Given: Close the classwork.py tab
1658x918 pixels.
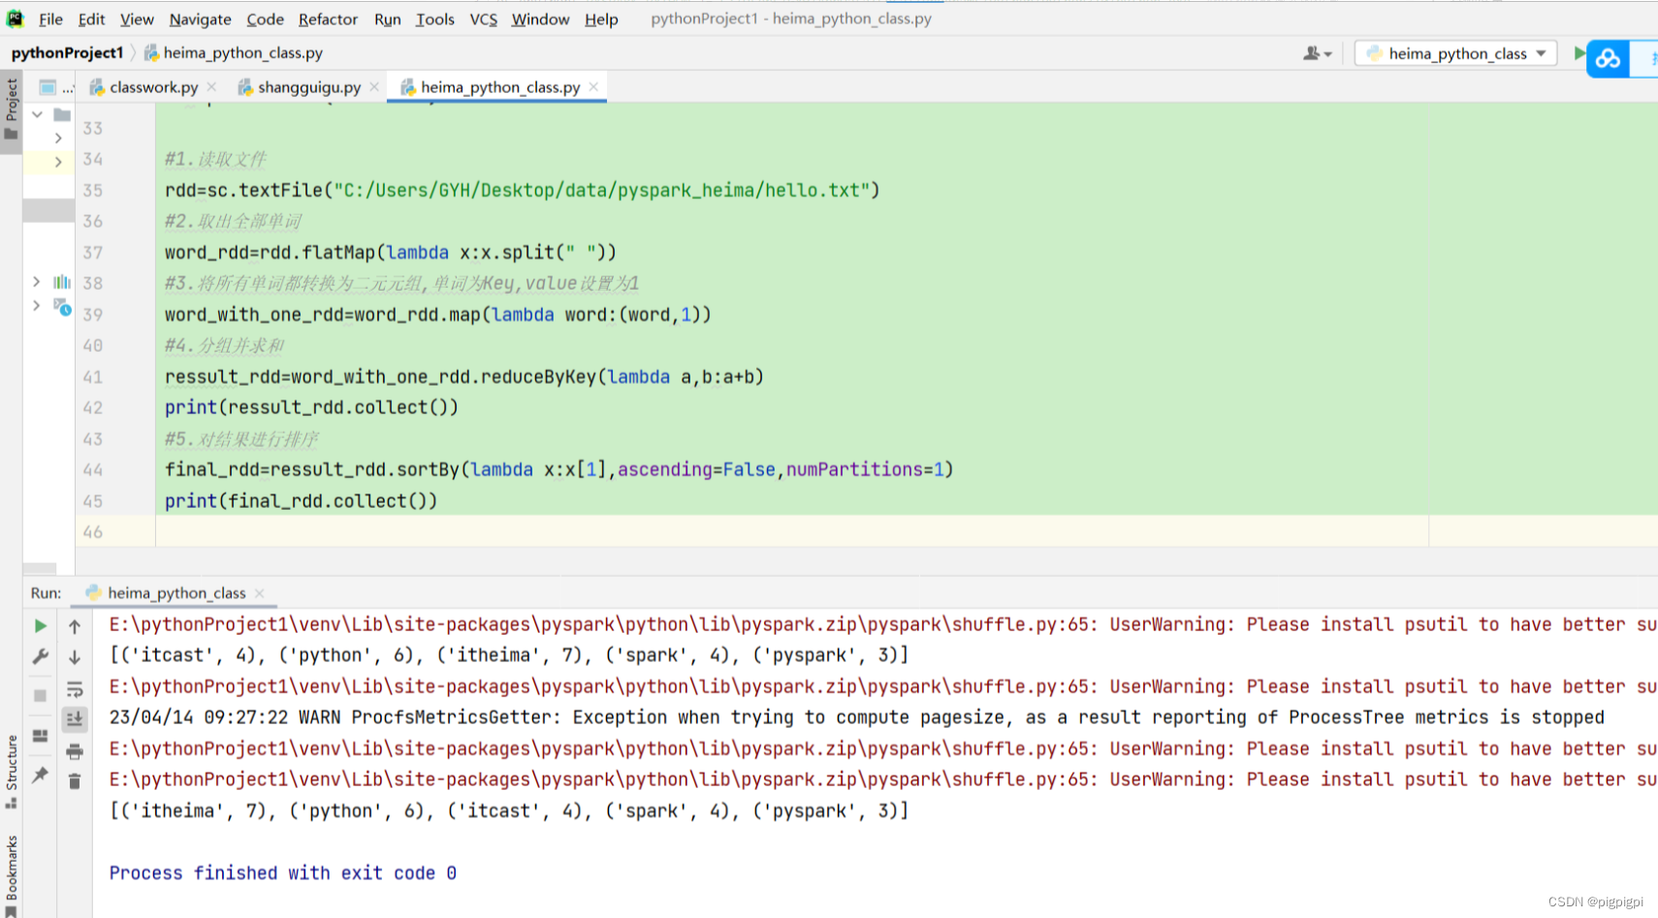Looking at the screenshot, I should (211, 87).
